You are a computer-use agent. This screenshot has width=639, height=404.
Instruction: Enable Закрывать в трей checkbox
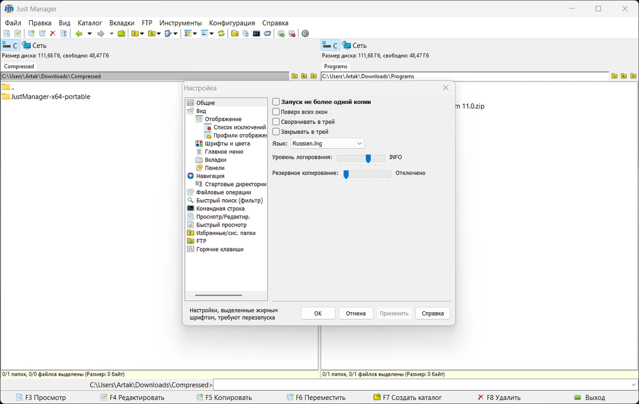(276, 132)
